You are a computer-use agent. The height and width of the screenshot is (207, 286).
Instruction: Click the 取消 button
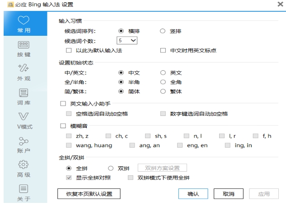pyautogui.click(x=229, y=194)
